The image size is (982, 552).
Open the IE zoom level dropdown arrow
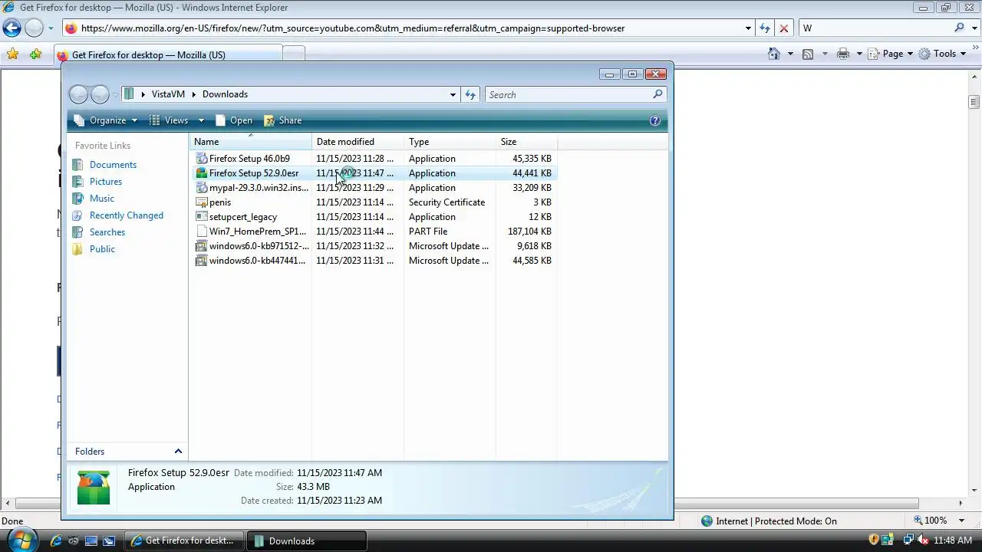962,521
